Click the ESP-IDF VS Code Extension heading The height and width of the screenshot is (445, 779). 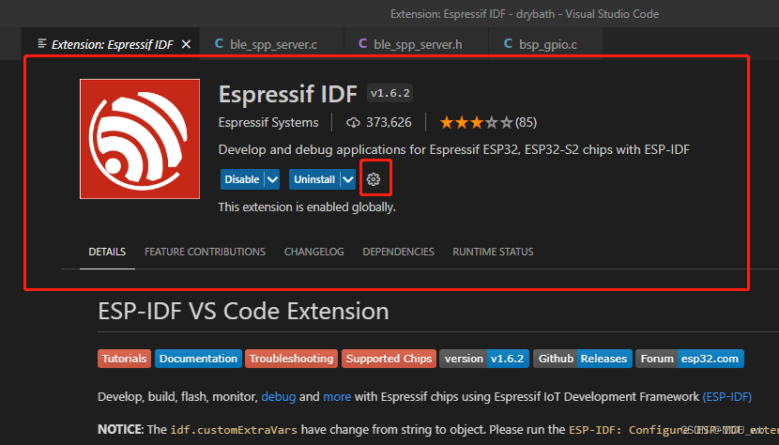[243, 312]
